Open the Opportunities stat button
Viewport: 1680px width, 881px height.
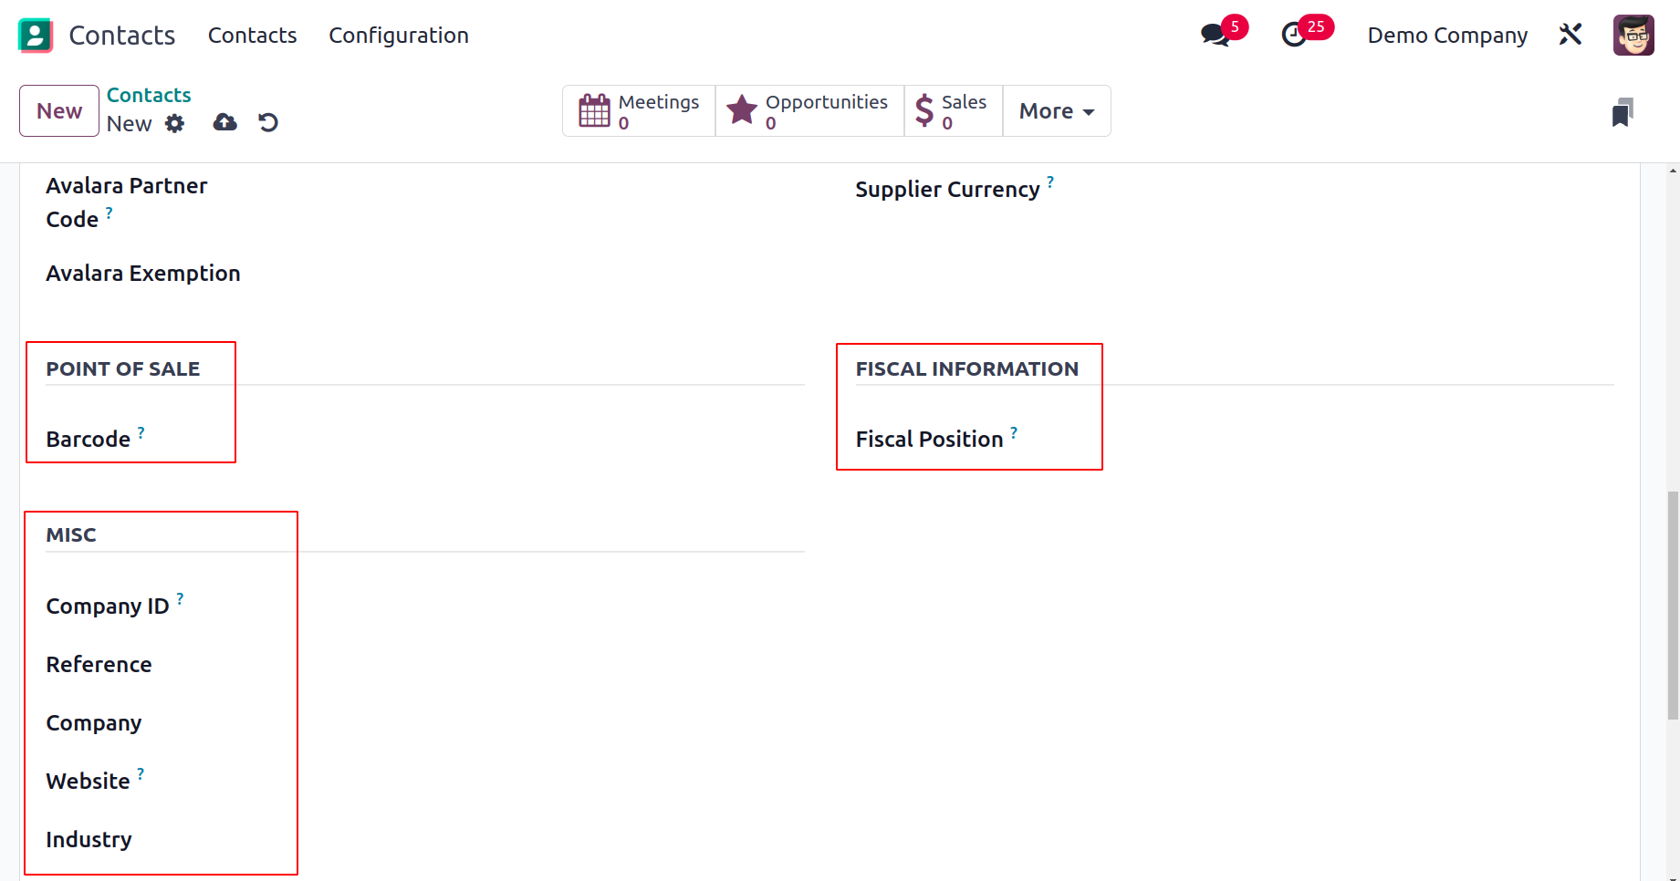(809, 111)
